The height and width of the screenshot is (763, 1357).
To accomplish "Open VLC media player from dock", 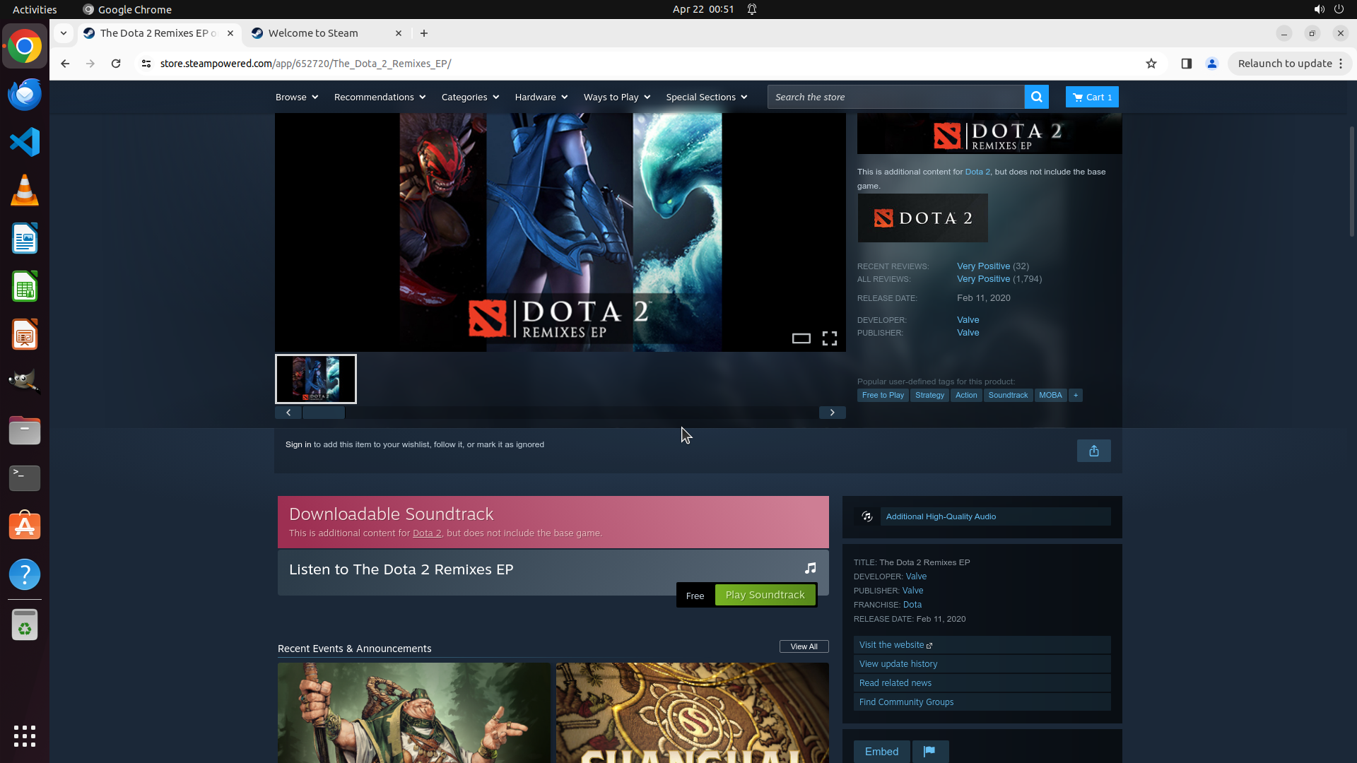I will (25, 191).
